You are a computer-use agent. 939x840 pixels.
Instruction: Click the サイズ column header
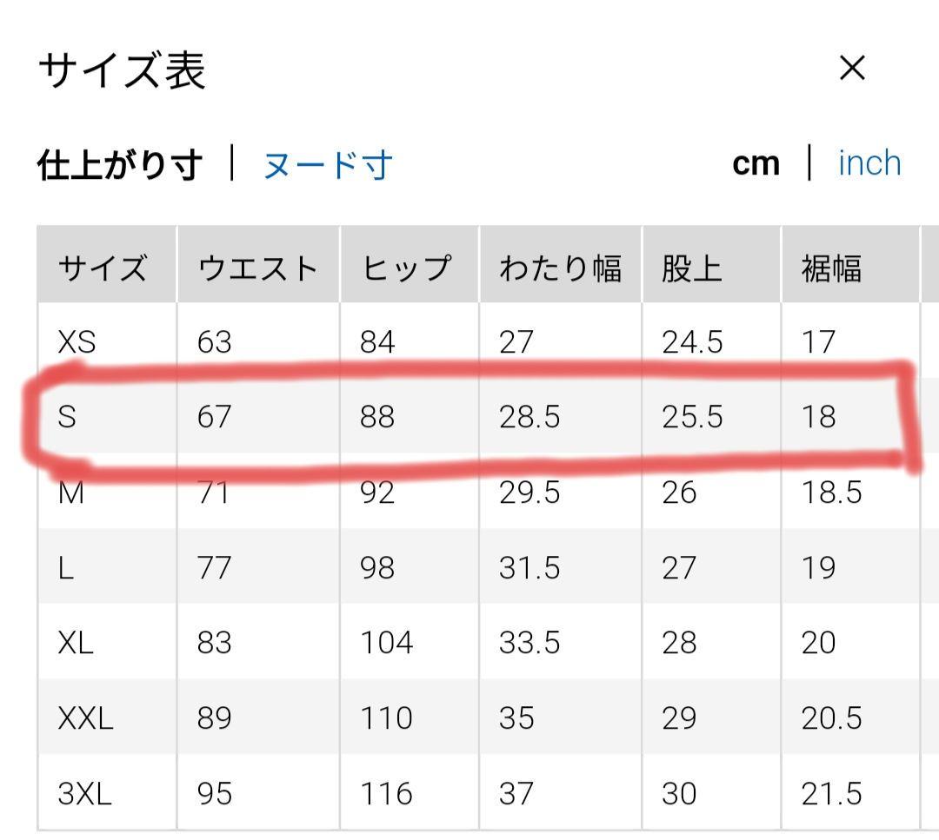[103, 268]
